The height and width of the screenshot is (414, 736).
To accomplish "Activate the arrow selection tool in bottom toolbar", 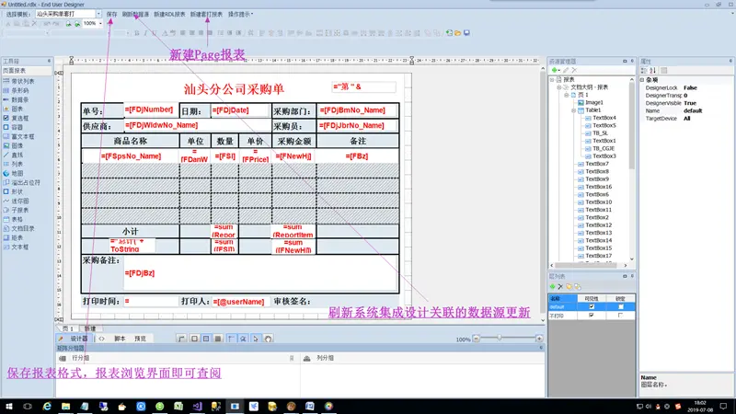I will point(256,339).
